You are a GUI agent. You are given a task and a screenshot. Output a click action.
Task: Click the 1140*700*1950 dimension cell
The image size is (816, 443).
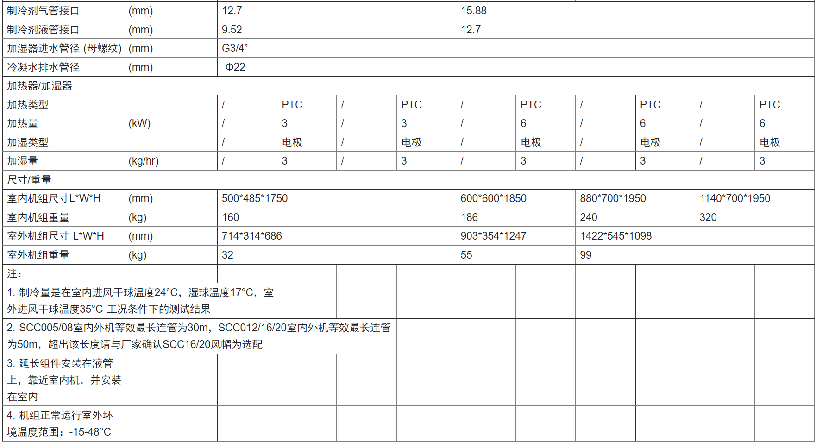click(734, 198)
